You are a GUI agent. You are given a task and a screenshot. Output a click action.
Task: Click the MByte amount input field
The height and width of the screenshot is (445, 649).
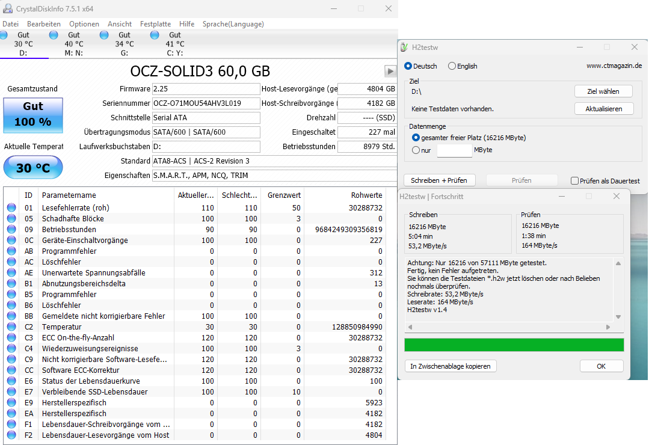tap(454, 150)
